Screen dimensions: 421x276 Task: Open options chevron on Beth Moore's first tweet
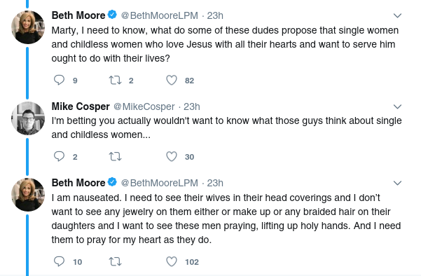pos(397,15)
